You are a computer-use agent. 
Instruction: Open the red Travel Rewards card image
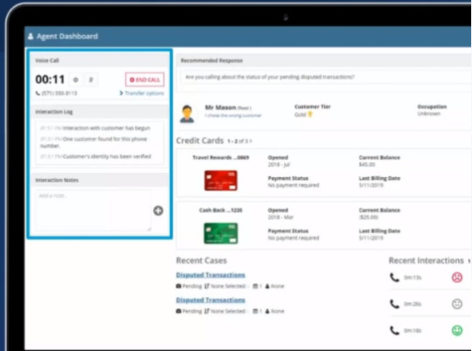[x=220, y=181]
